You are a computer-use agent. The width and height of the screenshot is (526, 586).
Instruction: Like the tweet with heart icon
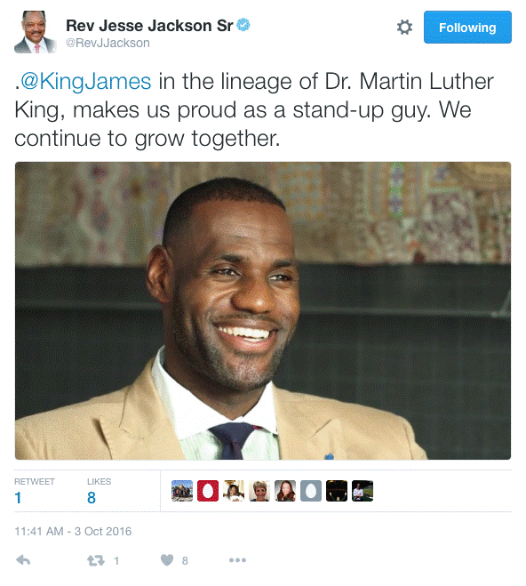(167, 560)
